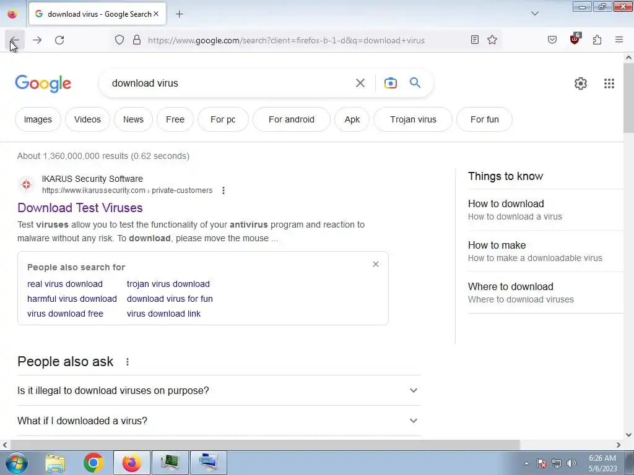634x475 pixels.
Task: Expand 'Is it illegal to download viruses on purpose?'
Action: (x=219, y=391)
